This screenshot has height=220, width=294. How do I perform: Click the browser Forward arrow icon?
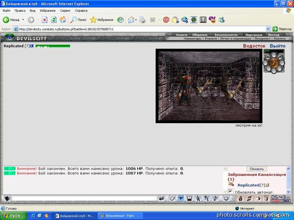(x=31, y=20)
